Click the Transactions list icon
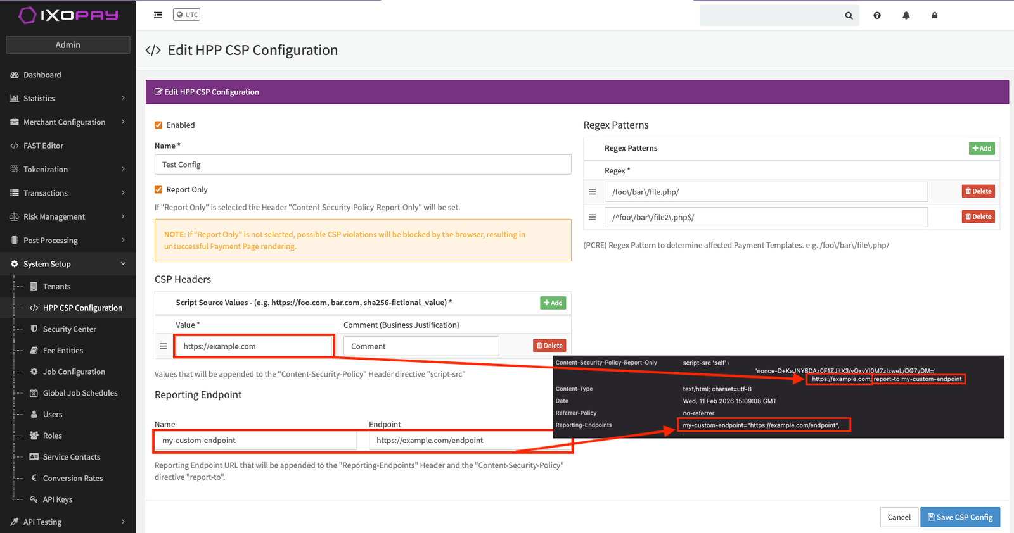Screen dimensions: 1014x533 [x=15, y=193]
